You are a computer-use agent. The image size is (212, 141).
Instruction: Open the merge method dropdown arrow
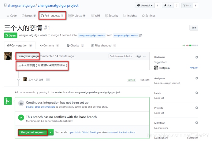tap(50, 132)
